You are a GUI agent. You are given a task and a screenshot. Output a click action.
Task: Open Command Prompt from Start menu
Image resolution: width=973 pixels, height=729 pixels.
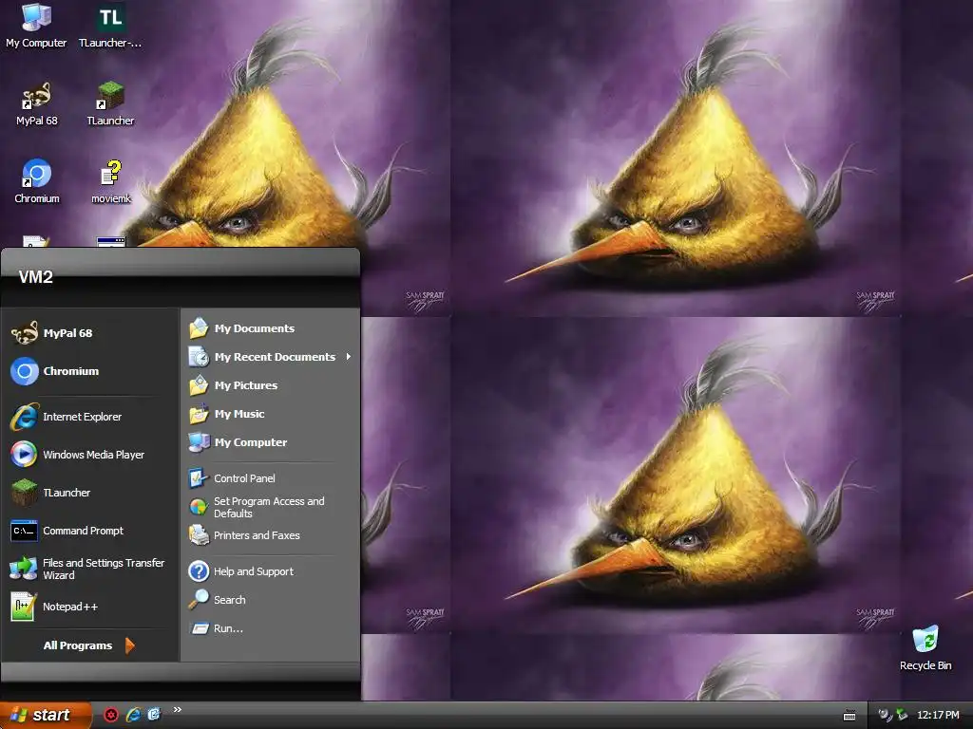coord(90,531)
